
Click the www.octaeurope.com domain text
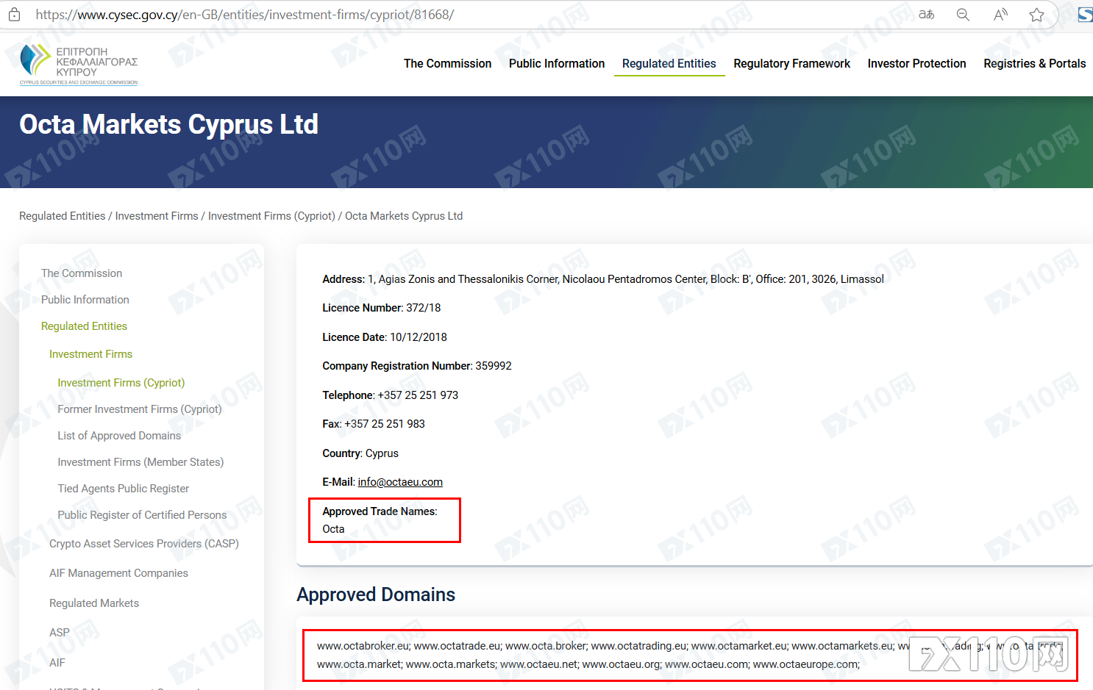point(805,664)
